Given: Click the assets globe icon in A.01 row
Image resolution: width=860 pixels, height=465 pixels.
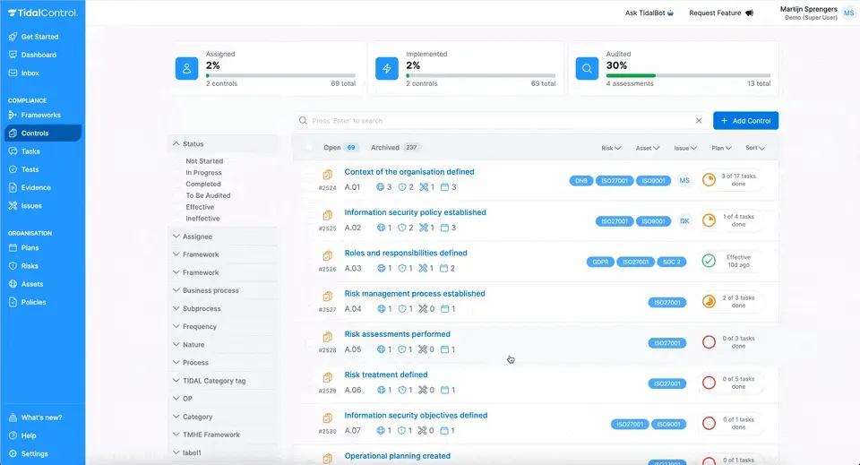Looking at the screenshot, I should pos(380,187).
